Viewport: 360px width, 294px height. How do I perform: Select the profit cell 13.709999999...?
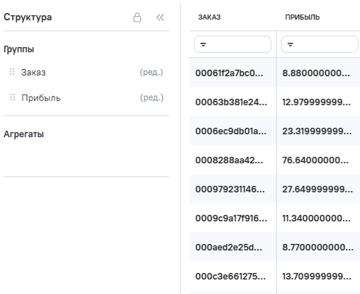(318, 276)
